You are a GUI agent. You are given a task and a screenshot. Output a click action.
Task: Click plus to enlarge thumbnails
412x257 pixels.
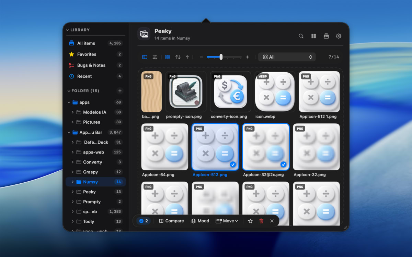tap(247, 57)
